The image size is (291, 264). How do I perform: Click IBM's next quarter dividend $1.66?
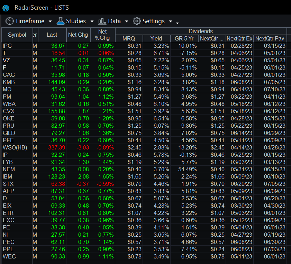pos(218,176)
